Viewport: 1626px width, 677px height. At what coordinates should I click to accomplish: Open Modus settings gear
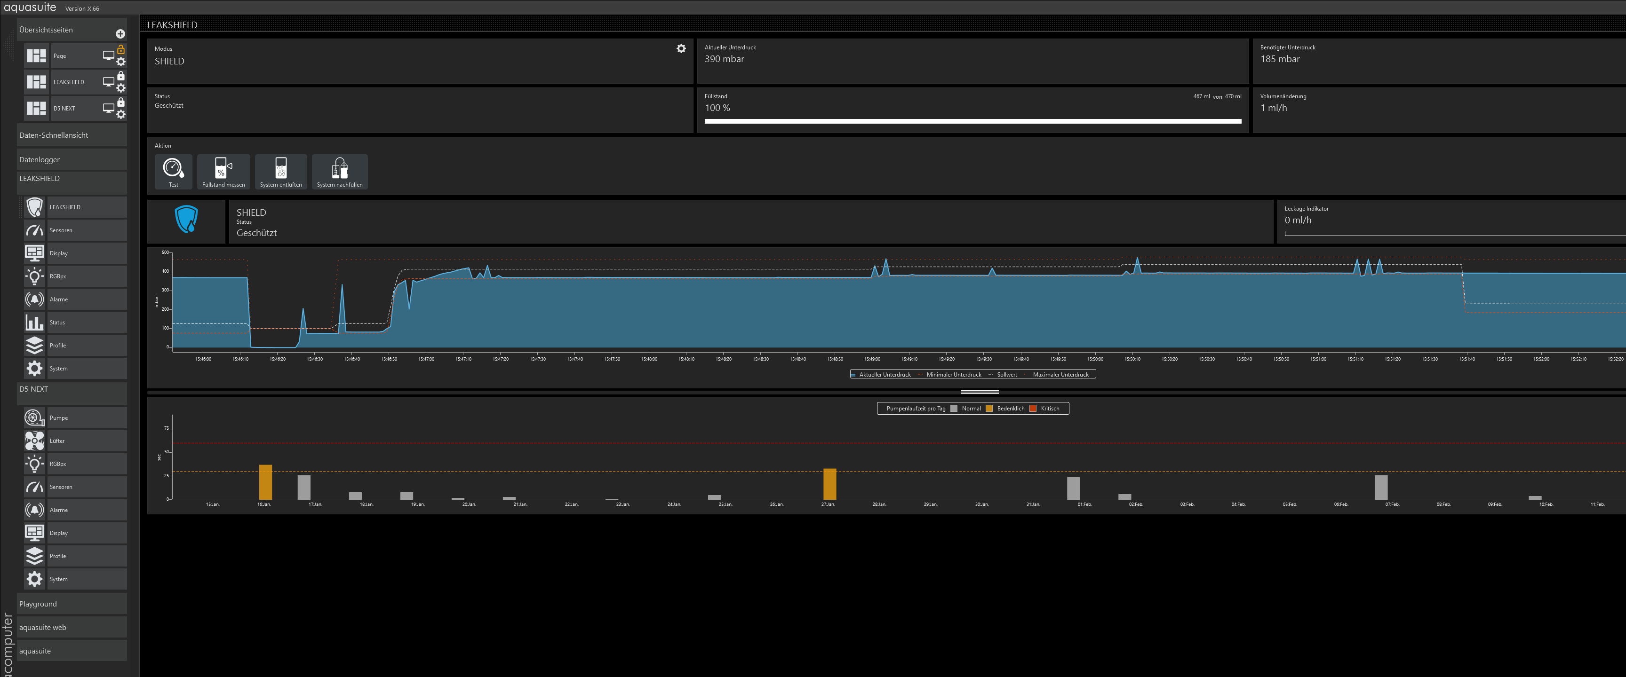click(680, 48)
